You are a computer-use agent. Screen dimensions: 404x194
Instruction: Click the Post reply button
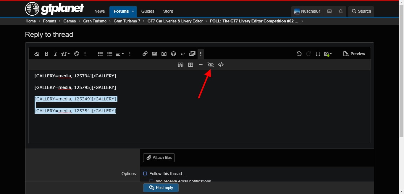click(x=161, y=188)
